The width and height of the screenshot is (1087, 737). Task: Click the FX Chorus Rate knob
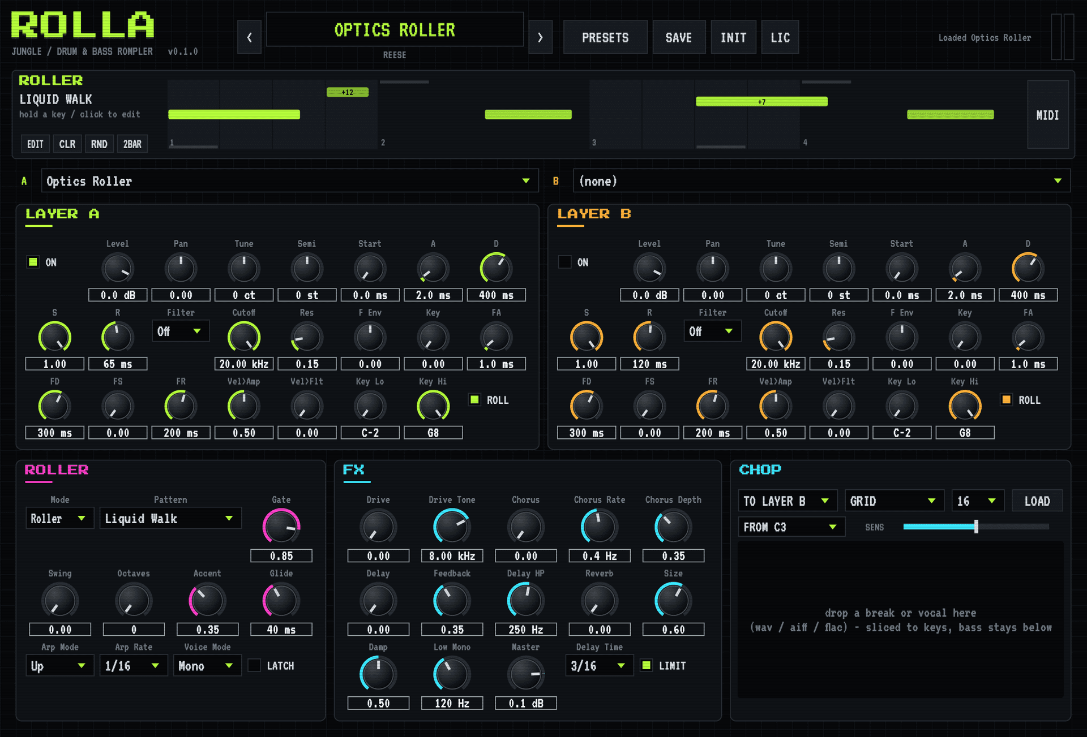pos(600,527)
